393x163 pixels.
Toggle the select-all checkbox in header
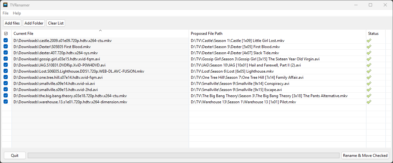click(x=6, y=34)
